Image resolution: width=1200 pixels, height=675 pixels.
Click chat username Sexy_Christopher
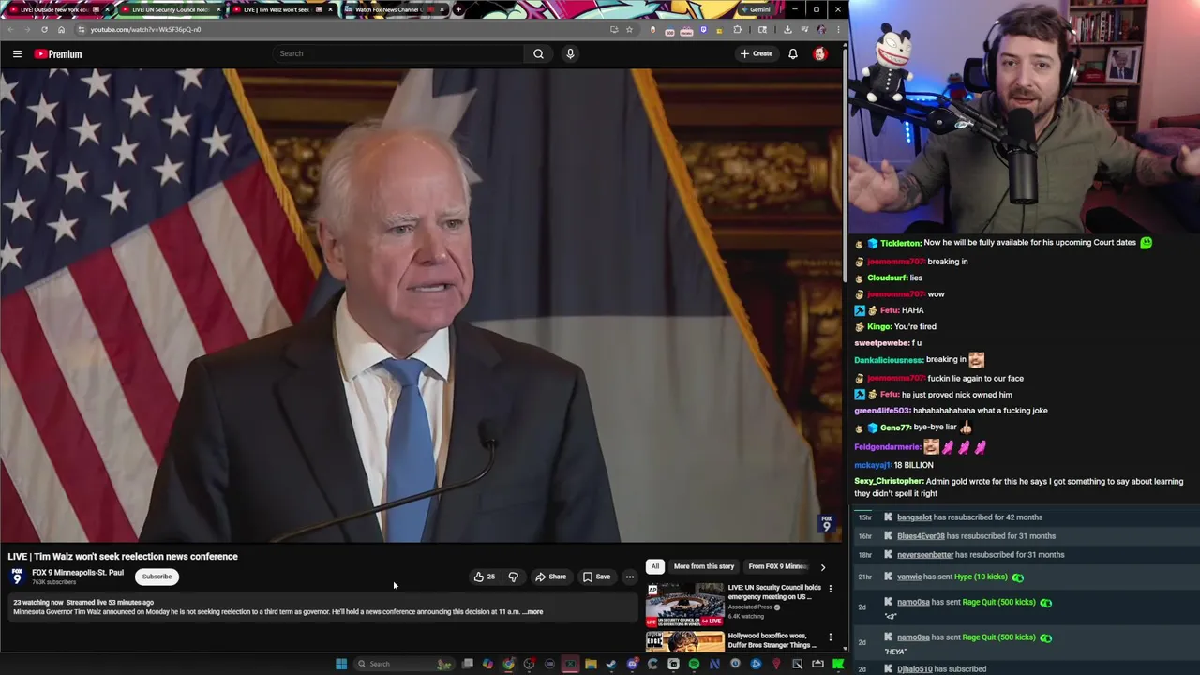[889, 481]
